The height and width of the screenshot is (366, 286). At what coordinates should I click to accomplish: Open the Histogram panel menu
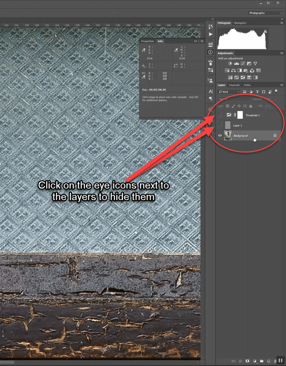[282, 23]
